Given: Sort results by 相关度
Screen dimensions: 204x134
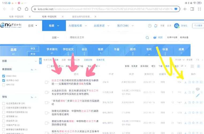Looking at the screenshot, I should pos(134,66).
